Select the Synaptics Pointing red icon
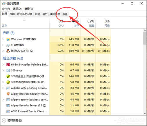 (x=8, y=65)
